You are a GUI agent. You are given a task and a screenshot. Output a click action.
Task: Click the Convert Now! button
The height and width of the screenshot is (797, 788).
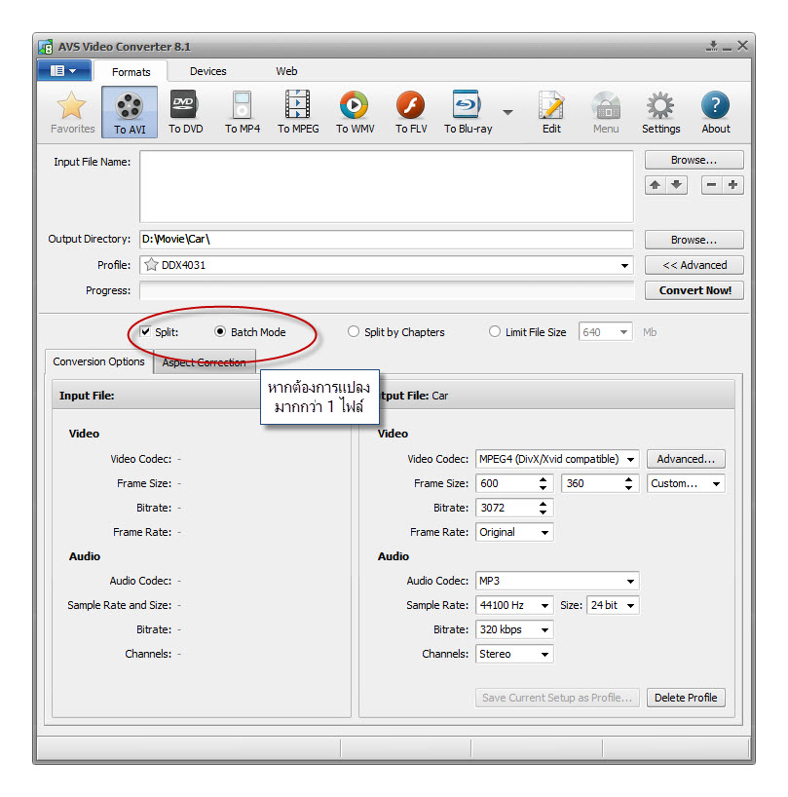[694, 290]
